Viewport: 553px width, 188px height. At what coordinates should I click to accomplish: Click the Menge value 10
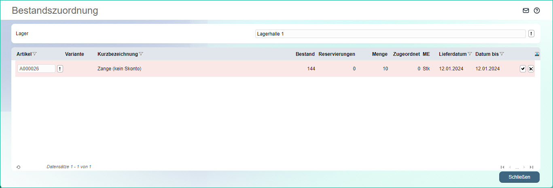385,69
